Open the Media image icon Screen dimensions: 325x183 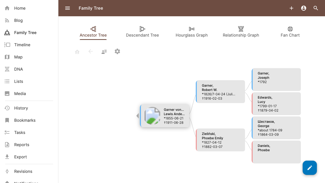[7, 94]
